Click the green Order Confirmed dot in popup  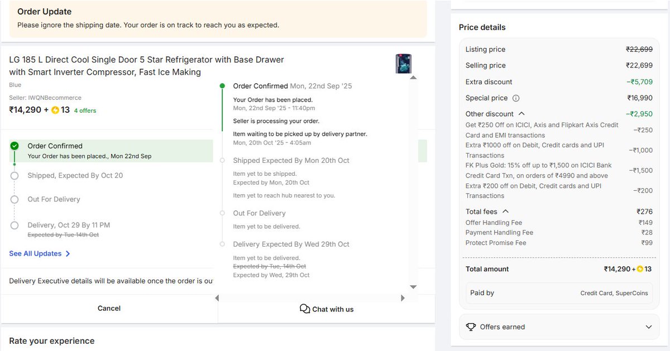222,86
